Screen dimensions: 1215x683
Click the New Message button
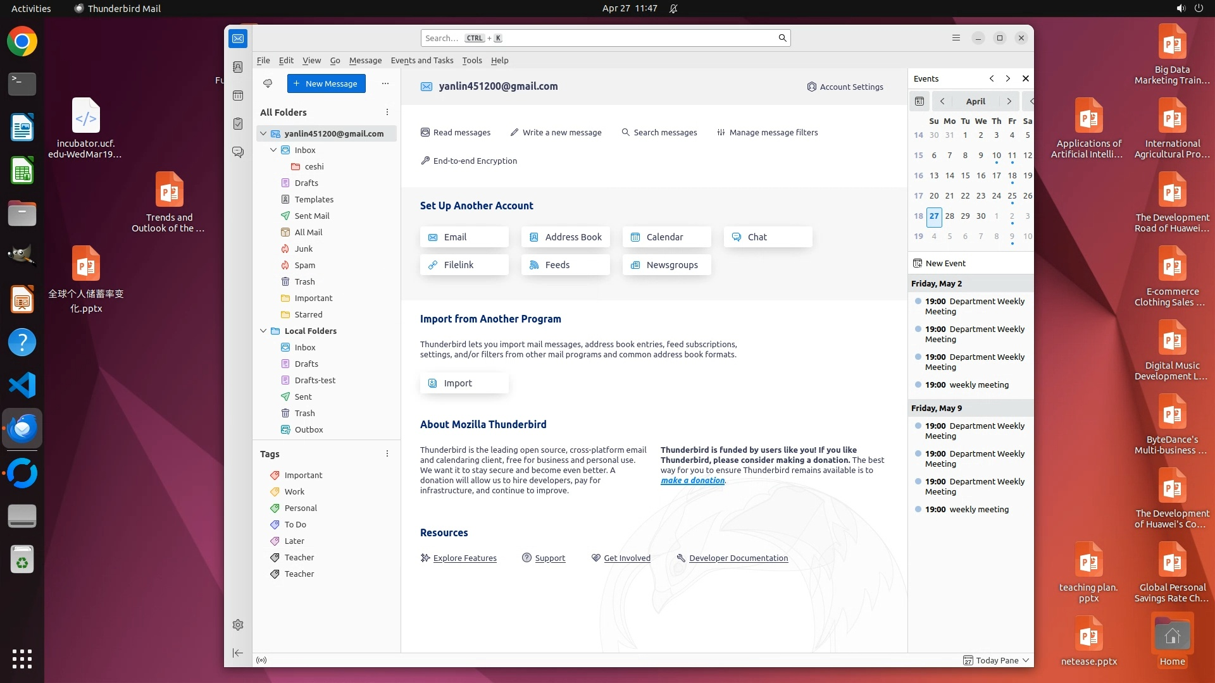(326, 83)
